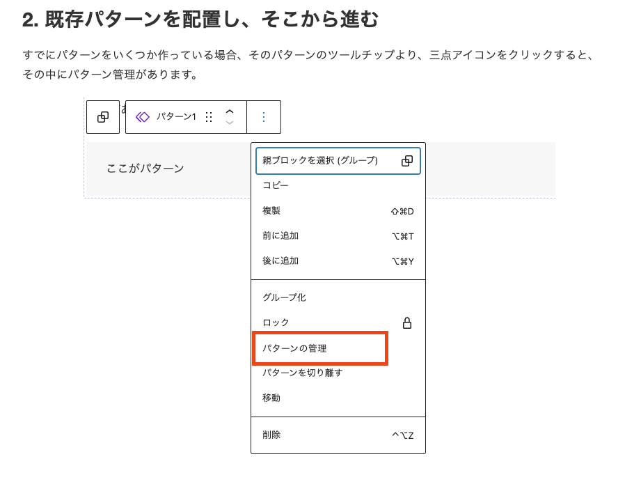Click the select parent block (group) toolbar icon

click(x=103, y=117)
